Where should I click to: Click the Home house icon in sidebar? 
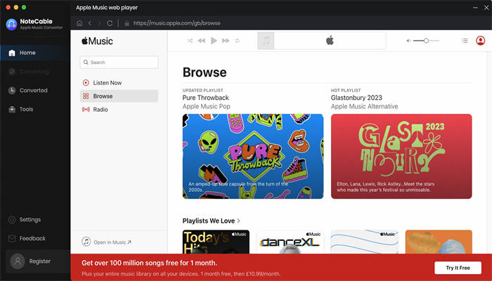coord(12,53)
